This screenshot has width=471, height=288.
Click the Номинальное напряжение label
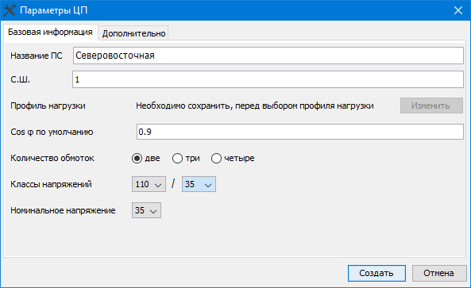pos(63,210)
